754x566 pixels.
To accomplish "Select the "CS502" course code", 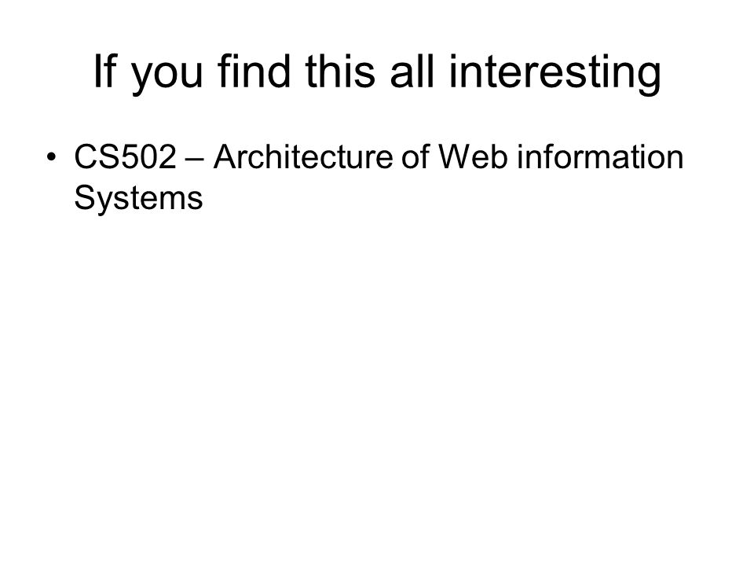I will (x=126, y=157).
